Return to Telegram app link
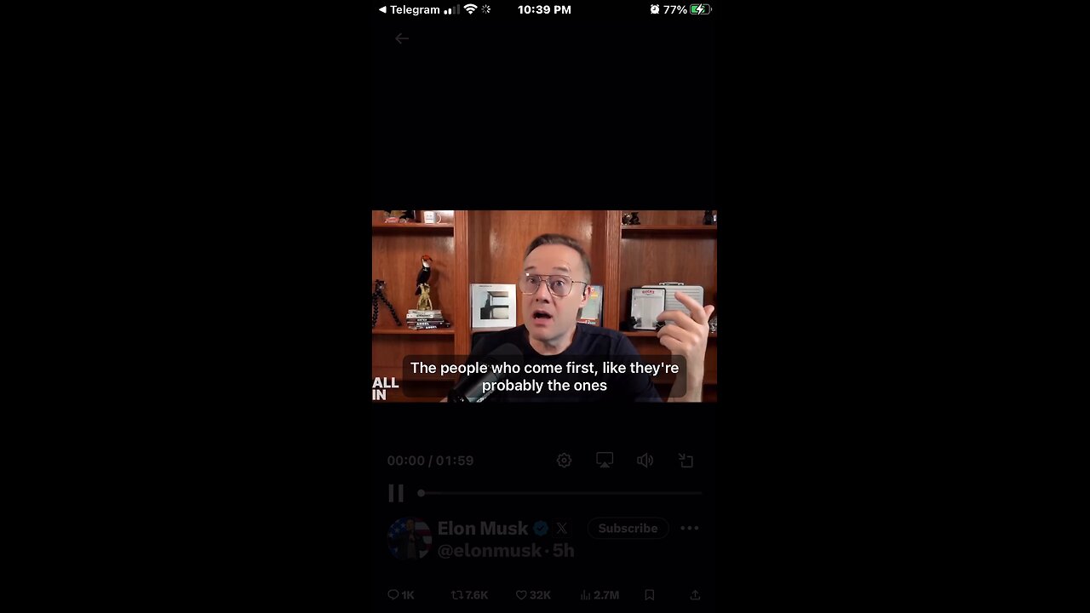This screenshot has height=613, width=1090. tap(410, 9)
